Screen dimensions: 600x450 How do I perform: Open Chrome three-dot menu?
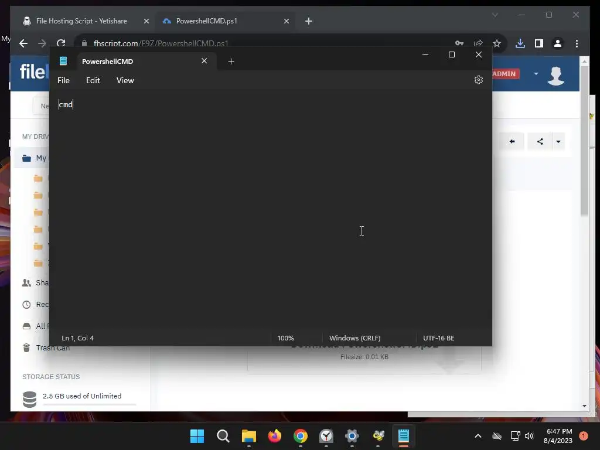pos(577,43)
